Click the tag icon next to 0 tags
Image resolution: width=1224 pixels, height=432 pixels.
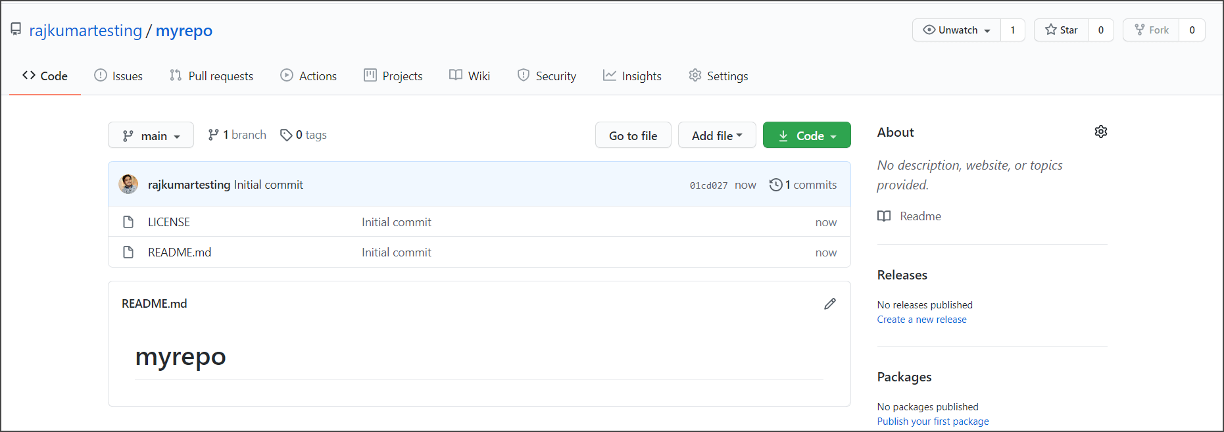[x=286, y=135]
